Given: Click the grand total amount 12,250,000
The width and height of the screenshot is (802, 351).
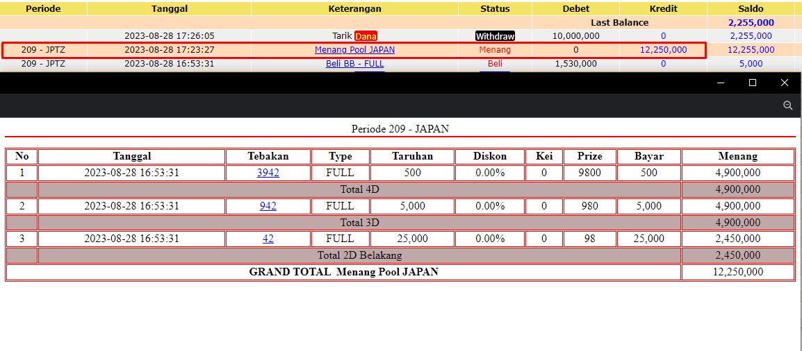Looking at the screenshot, I should [x=738, y=272].
